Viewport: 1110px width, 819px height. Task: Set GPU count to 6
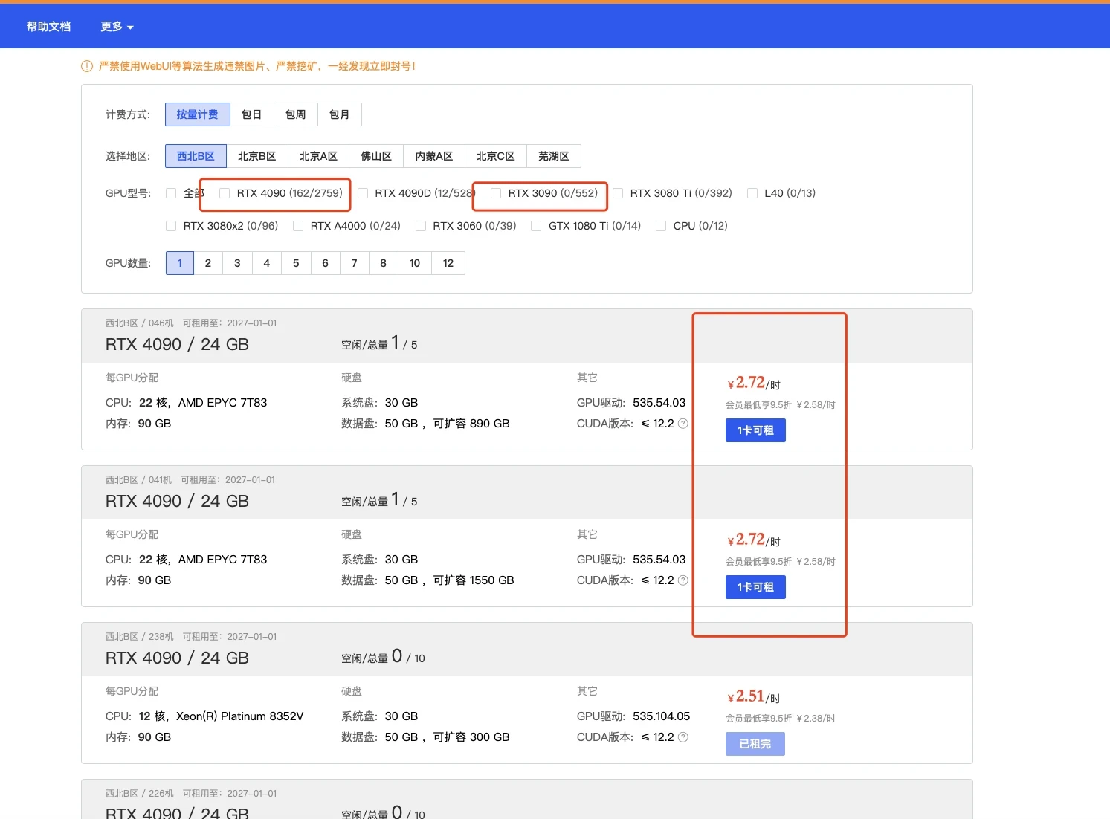click(x=325, y=263)
